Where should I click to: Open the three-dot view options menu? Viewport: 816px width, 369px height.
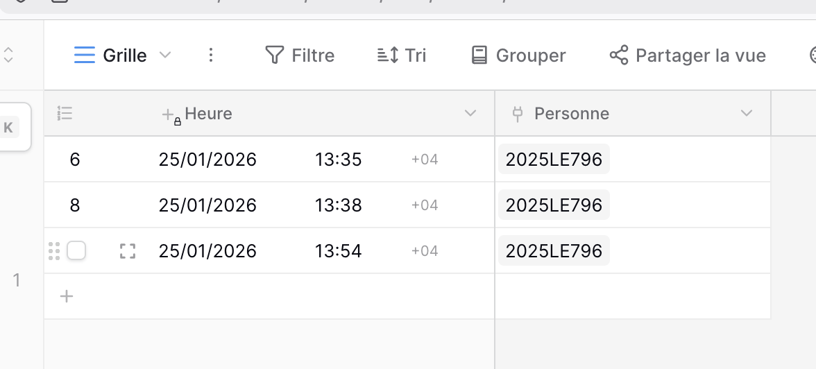[212, 55]
